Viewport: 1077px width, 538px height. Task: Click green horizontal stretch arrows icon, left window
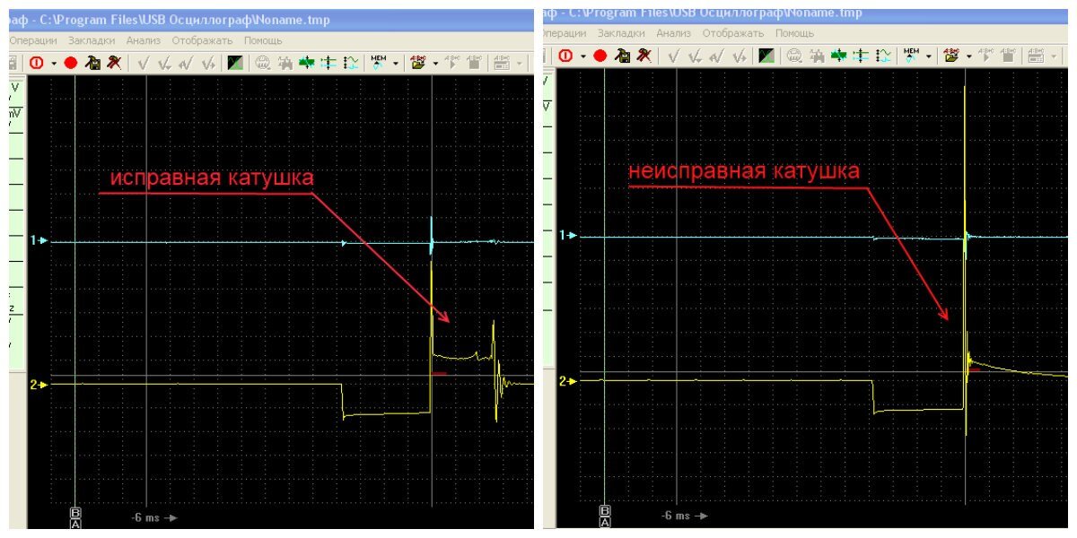pos(308,63)
